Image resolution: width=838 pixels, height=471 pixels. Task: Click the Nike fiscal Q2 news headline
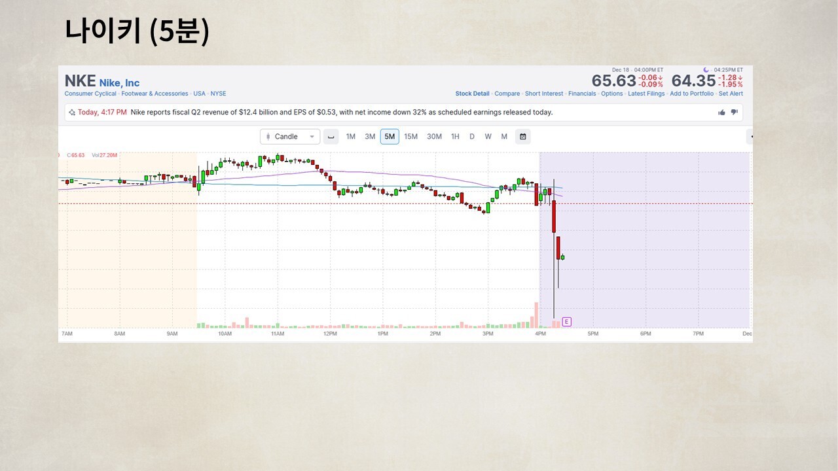coord(342,113)
